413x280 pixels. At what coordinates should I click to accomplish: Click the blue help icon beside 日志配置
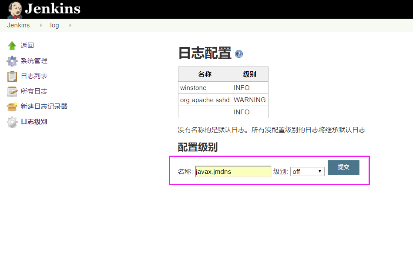pyautogui.click(x=238, y=54)
